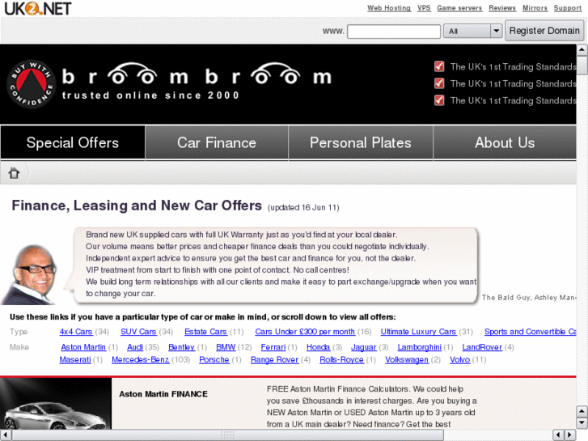
Task: Click the Bentley make link
Action: 181,347
